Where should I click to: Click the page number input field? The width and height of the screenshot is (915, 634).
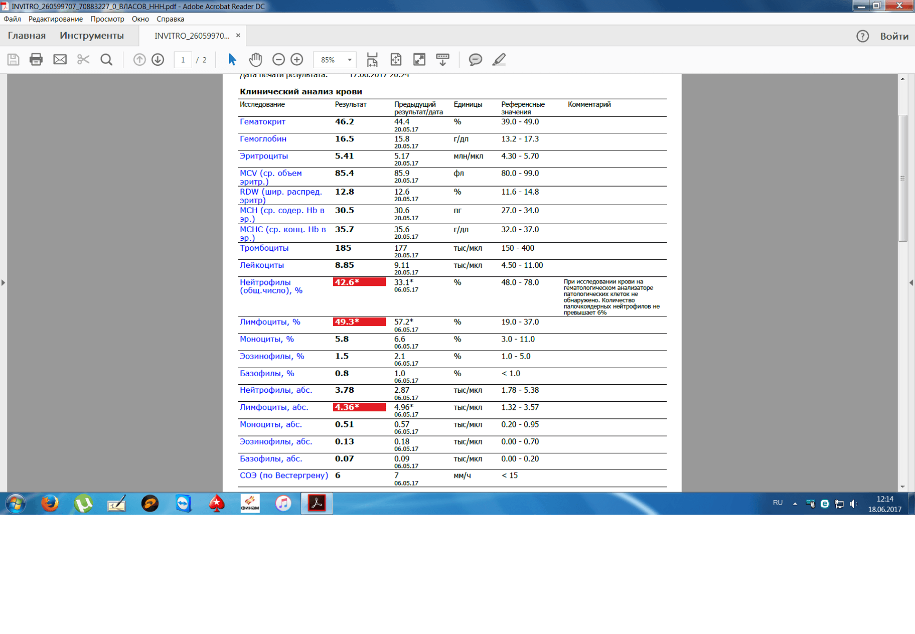coord(183,60)
